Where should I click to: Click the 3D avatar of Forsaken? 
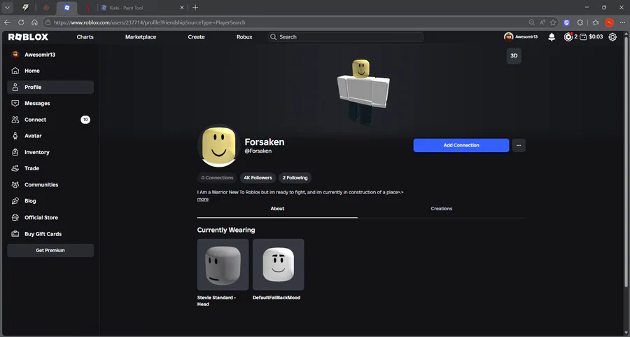[x=363, y=92]
